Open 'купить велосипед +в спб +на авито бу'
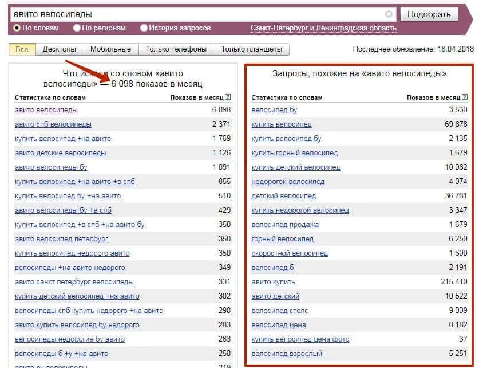Screen dimensions: 479x368 tap(80, 225)
